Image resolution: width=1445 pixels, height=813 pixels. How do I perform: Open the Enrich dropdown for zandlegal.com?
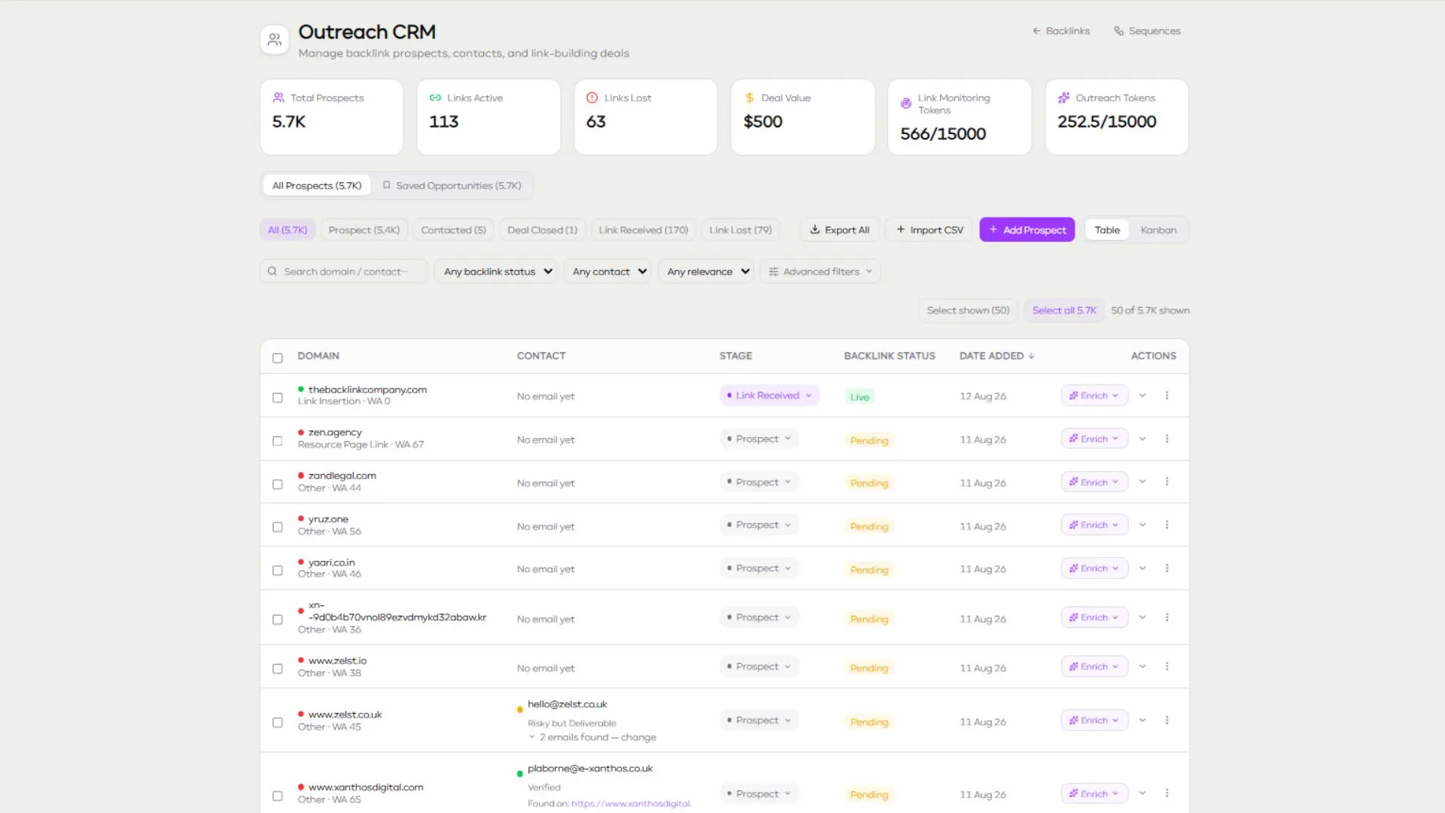coord(1094,482)
